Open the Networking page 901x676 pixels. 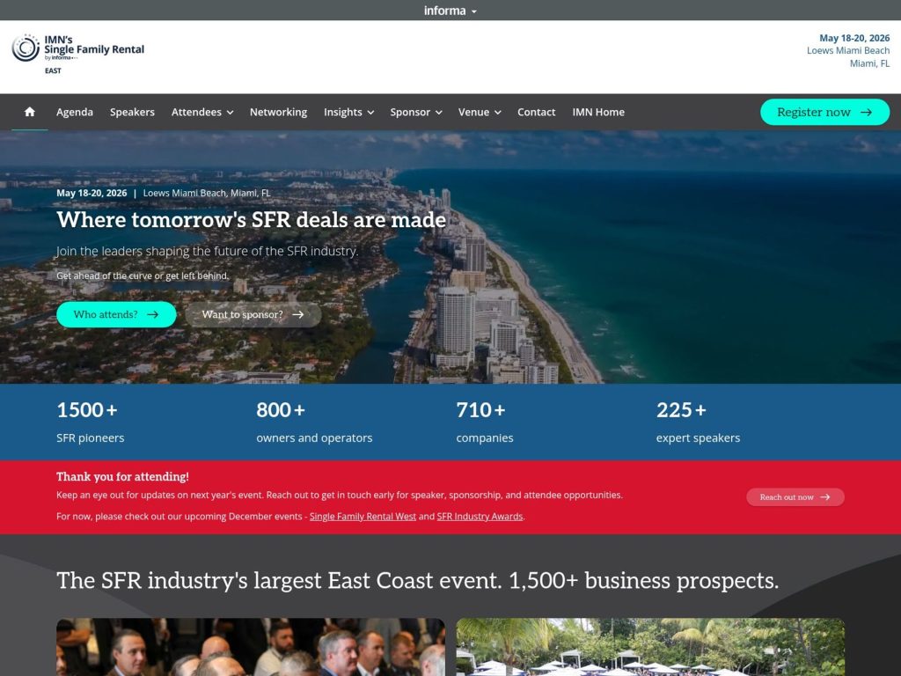(x=278, y=112)
